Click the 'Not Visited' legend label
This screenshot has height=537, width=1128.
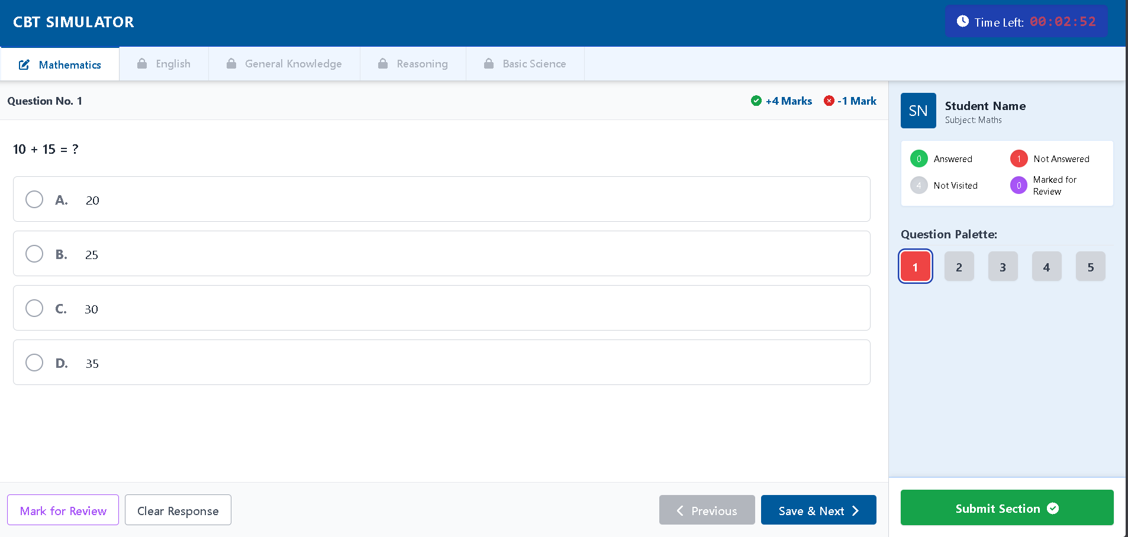956,186
